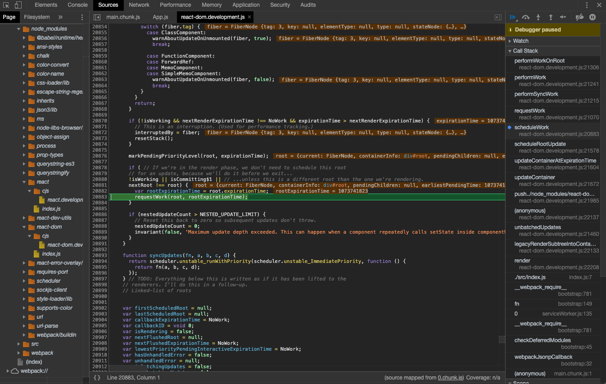Open more navigator tabs chevron
Image resolution: width=606 pixels, height=384 pixels.
pyautogui.click(x=60, y=17)
